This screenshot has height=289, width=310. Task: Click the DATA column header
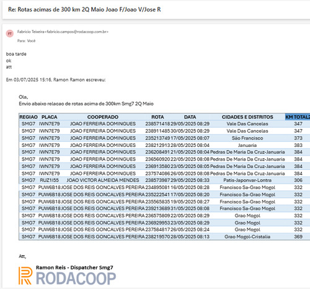(190, 117)
